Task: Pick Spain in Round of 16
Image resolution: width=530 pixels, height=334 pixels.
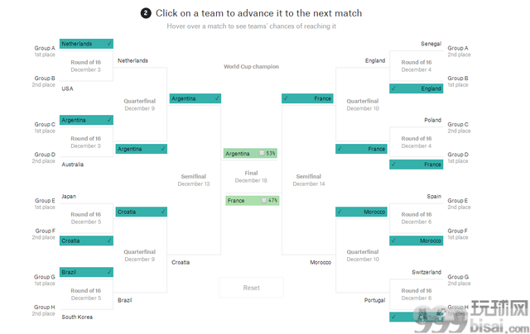Action: (x=416, y=197)
